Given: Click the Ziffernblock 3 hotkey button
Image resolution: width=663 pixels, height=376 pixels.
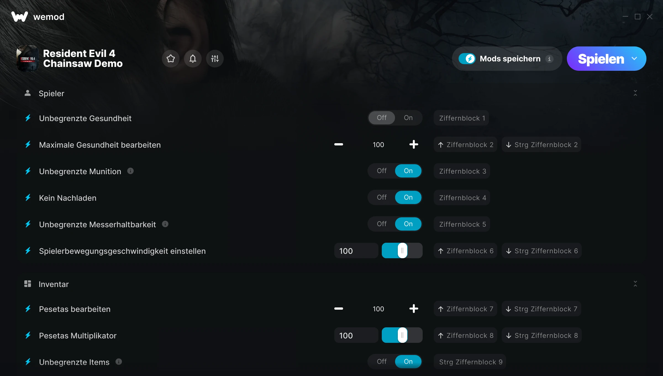Looking at the screenshot, I should [x=462, y=171].
